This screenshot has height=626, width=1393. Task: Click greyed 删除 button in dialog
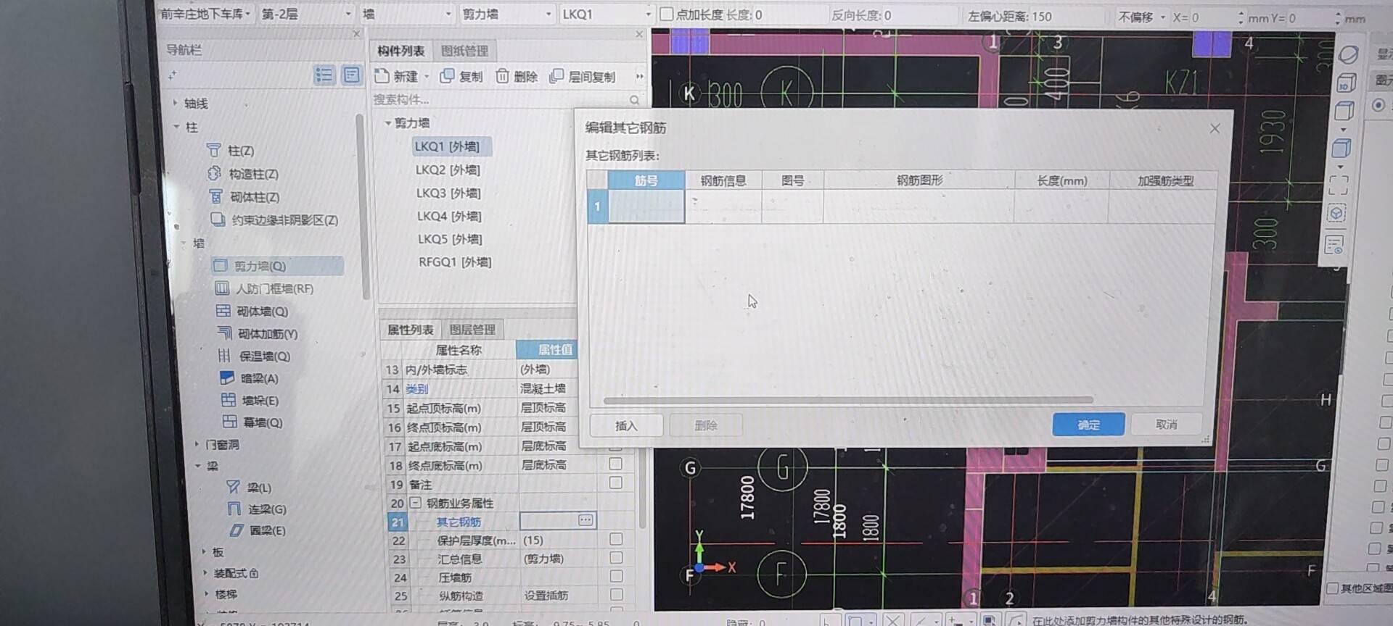click(705, 425)
